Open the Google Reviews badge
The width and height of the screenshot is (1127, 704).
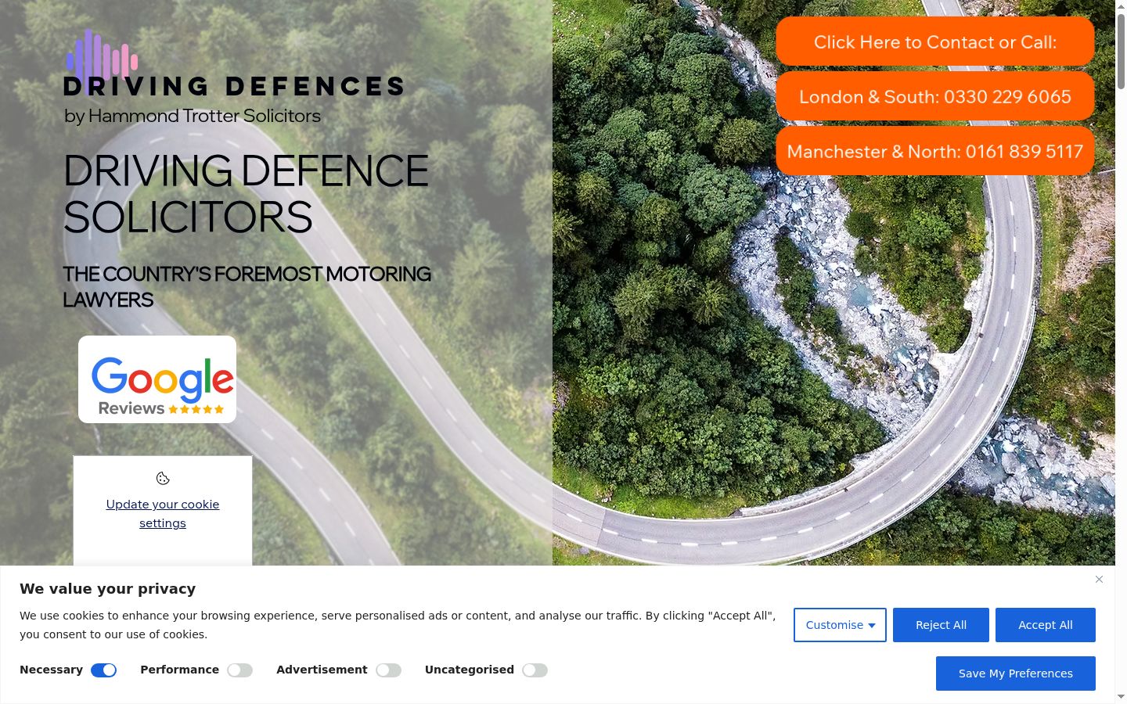coord(157,379)
